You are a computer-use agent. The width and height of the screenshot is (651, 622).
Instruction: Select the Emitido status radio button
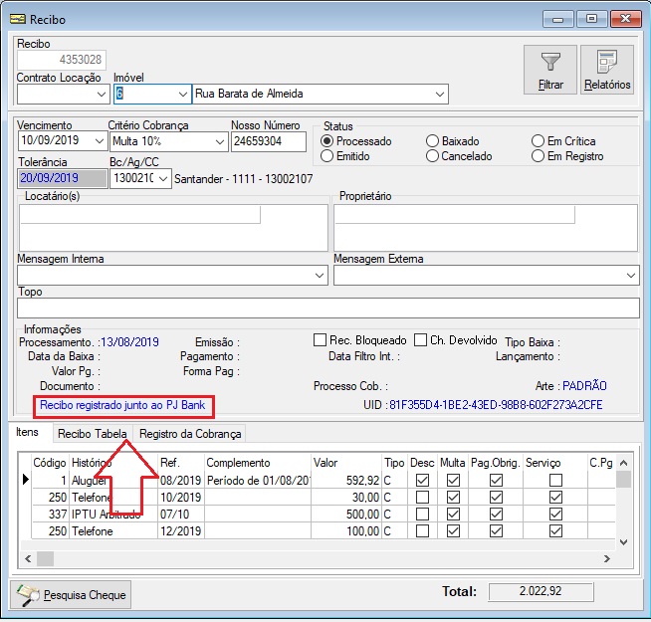pyautogui.click(x=327, y=156)
